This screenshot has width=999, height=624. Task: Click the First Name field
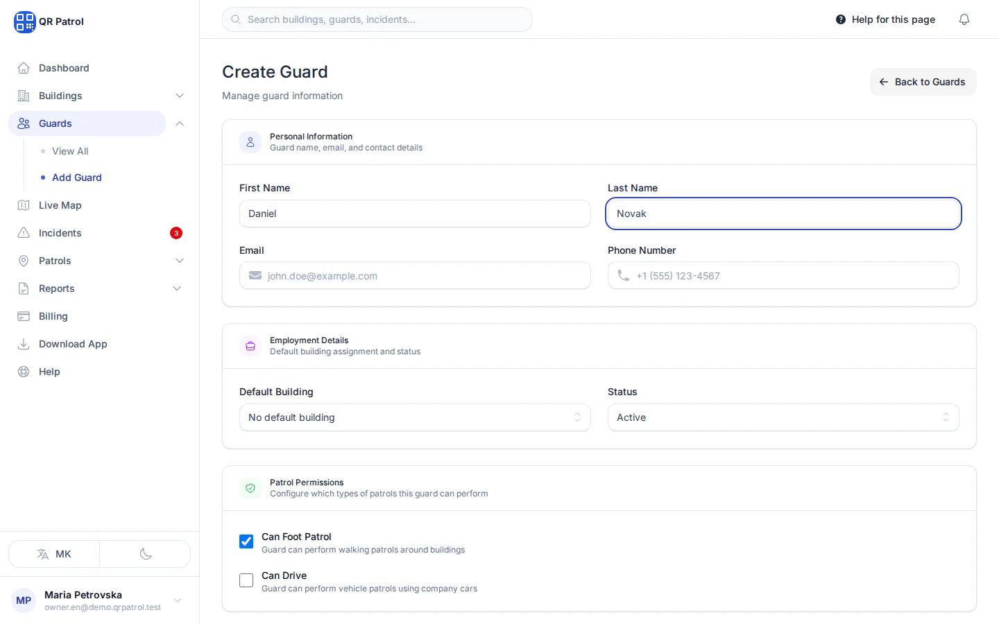(415, 214)
